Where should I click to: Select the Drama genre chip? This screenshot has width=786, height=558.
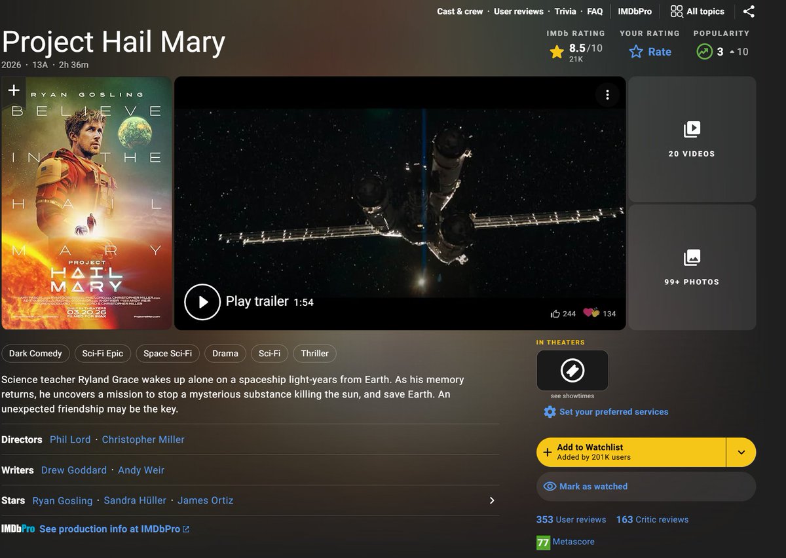pyautogui.click(x=225, y=354)
